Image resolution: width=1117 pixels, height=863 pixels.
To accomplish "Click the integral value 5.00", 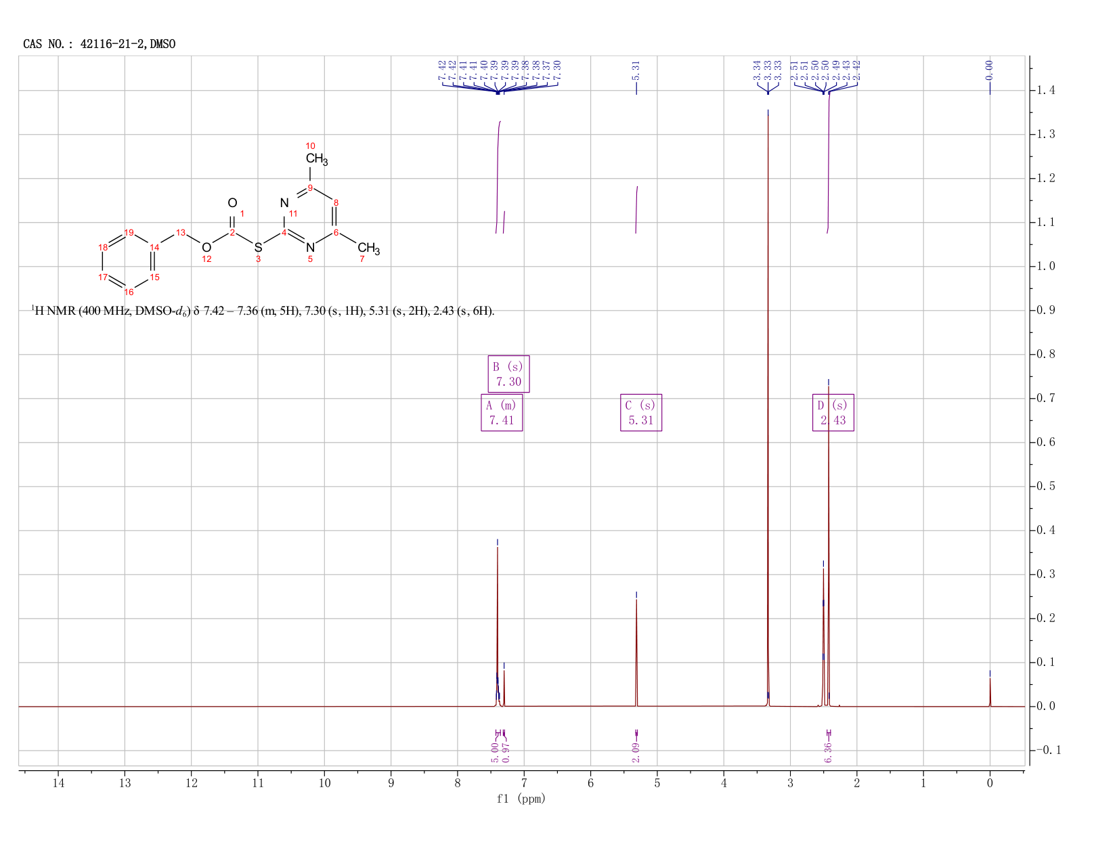I will [x=495, y=753].
